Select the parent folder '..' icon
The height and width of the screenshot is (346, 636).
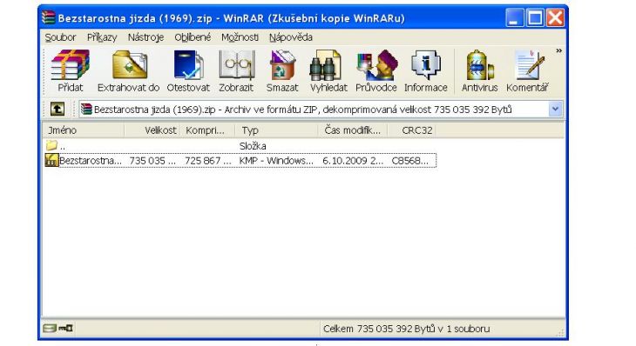tap(51, 145)
